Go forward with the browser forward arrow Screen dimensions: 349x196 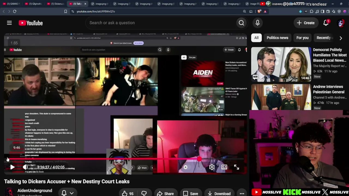[9, 11]
